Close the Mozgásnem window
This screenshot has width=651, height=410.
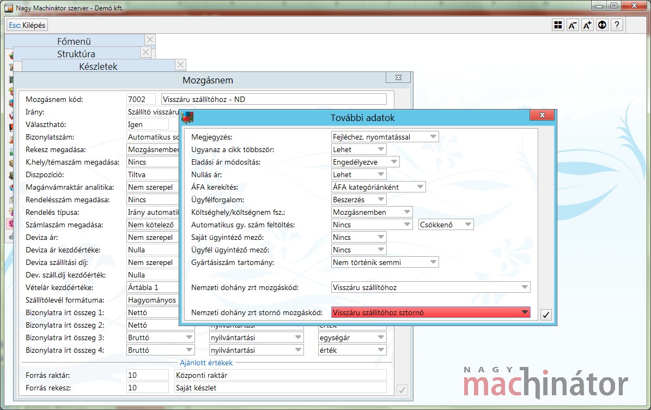[398, 77]
